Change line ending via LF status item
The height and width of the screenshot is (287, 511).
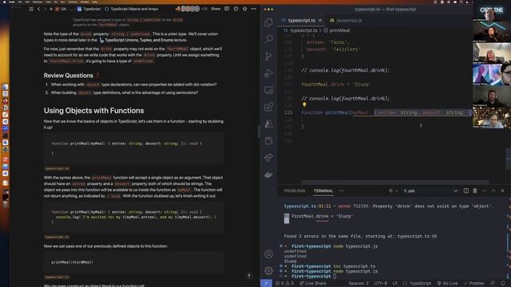coord(395,284)
